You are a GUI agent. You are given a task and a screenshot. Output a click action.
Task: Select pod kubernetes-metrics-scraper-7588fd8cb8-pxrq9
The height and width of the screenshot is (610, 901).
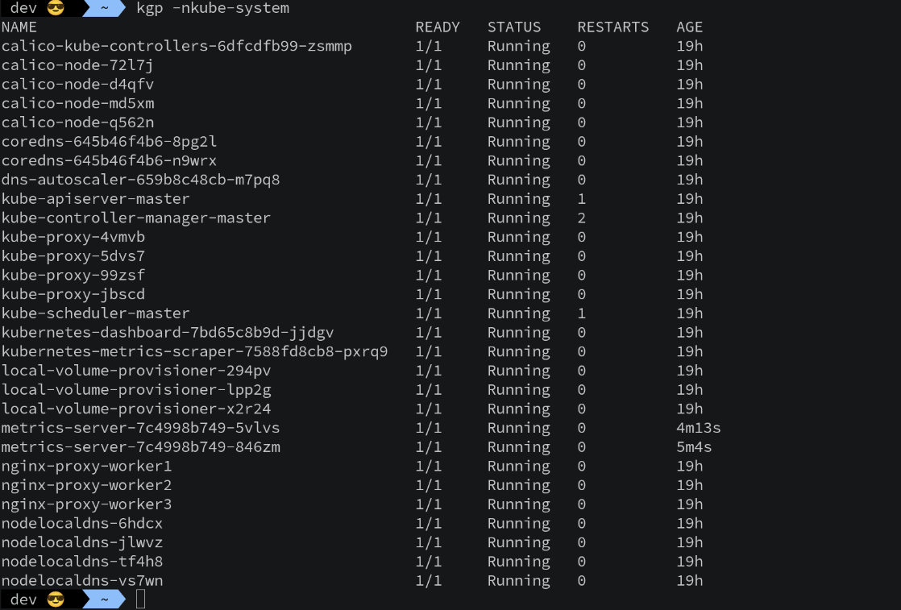pos(195,351)
